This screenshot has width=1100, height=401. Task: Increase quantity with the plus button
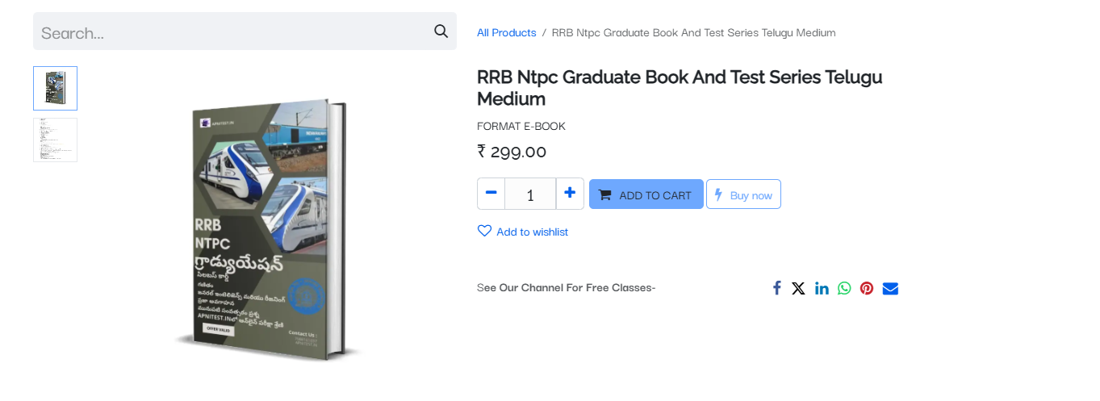570,194
